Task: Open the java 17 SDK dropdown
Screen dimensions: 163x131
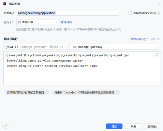Action: click(x=37, y=47)
